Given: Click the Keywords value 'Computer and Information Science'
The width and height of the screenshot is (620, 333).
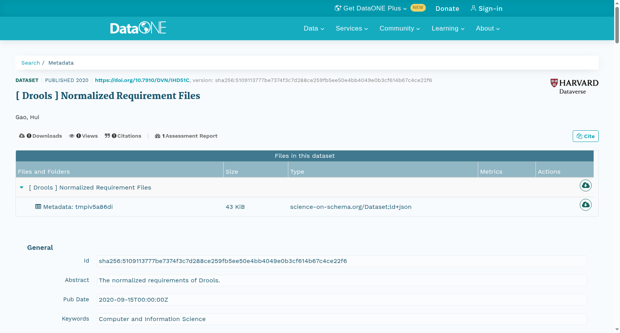Looking at the screenshot, I should click(152, 319).
